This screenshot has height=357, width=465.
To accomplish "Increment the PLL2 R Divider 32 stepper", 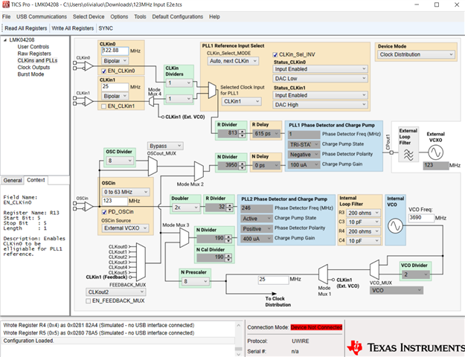I will 230,206.
